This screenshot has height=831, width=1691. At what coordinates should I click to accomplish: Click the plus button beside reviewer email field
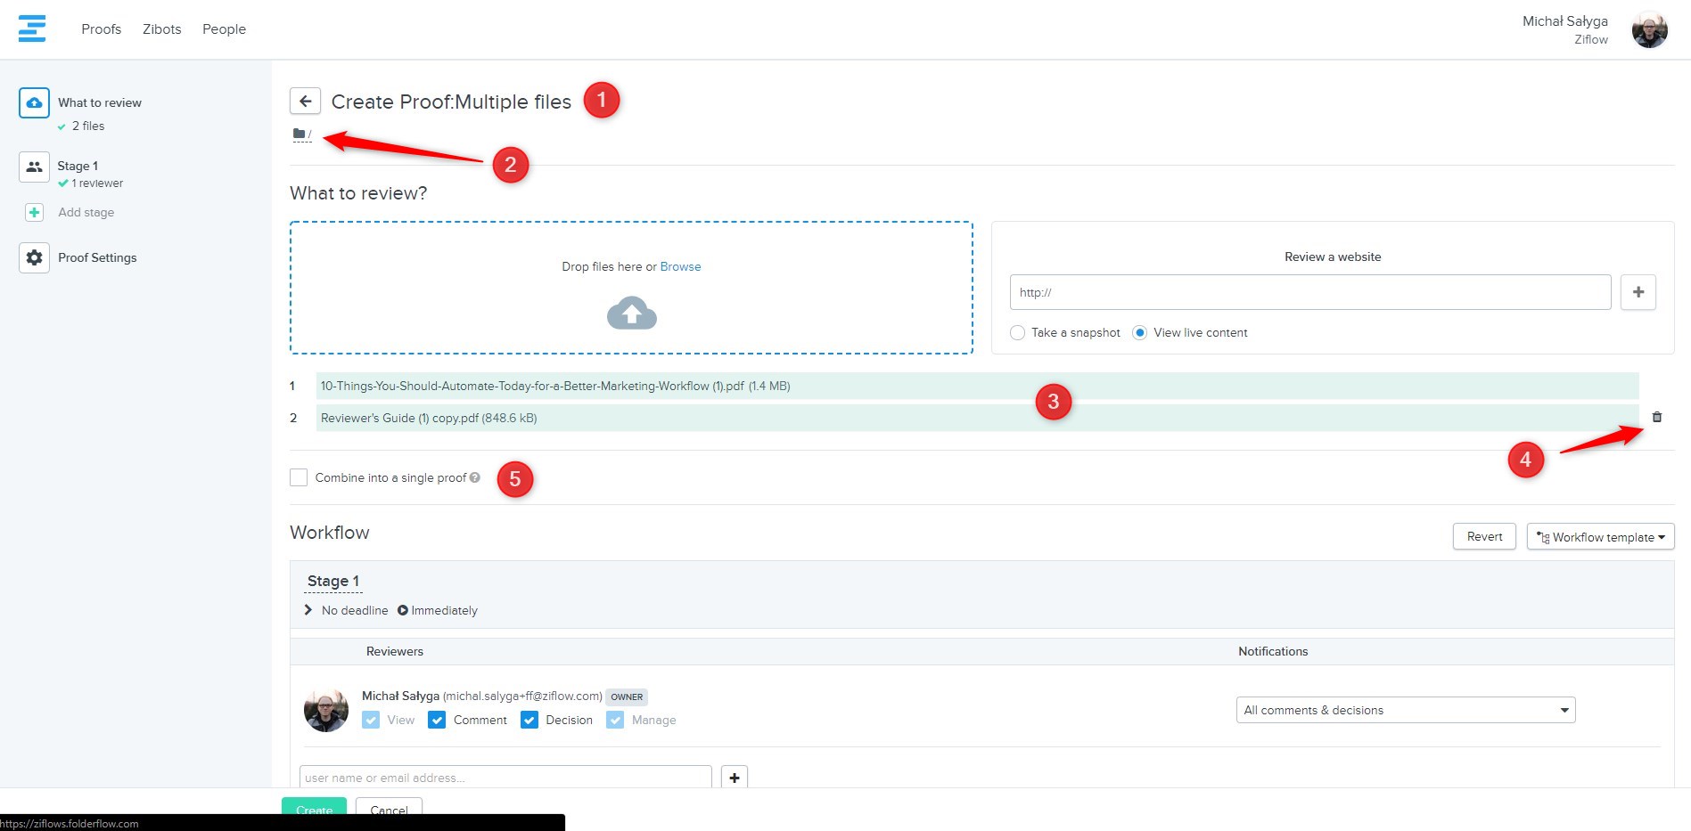(x=734, y=778)
